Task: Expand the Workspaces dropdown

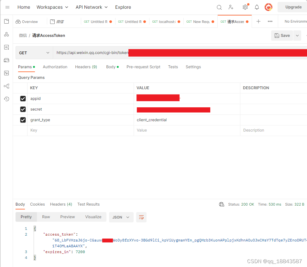Action: [52, 7]
